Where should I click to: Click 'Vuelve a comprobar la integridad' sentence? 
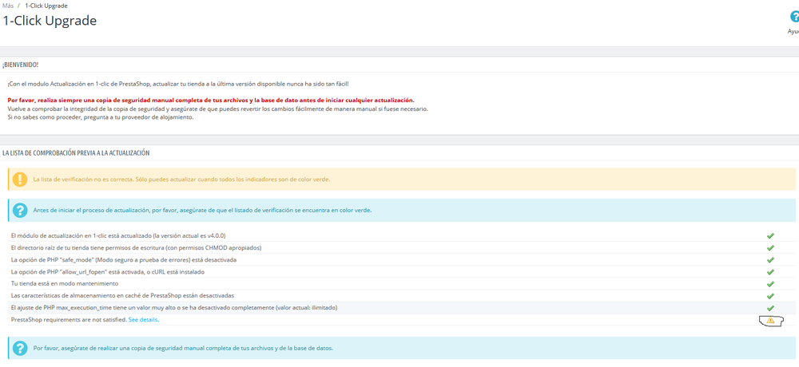pyautogui.click(x=218, y=109)
